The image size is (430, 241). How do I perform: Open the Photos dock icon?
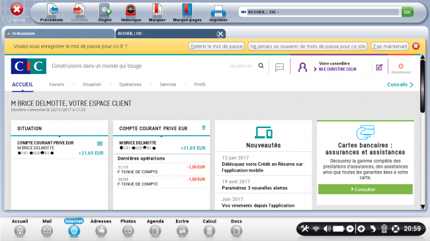[128, 231]
